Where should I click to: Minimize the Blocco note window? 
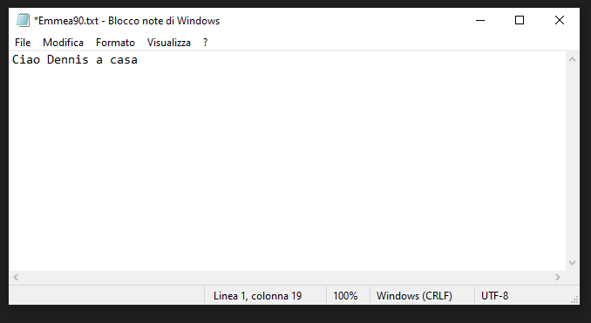click(480, 20)
